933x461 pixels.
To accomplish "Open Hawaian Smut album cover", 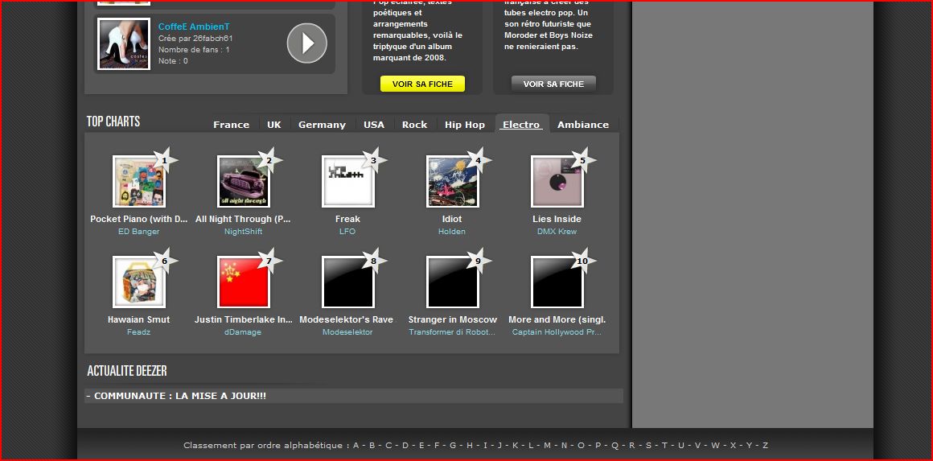I will pos(139,282).
